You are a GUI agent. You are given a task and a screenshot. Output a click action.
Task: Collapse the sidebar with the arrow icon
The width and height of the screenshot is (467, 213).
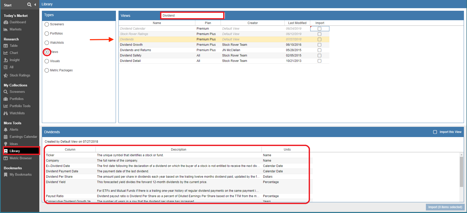click(35, 5)
